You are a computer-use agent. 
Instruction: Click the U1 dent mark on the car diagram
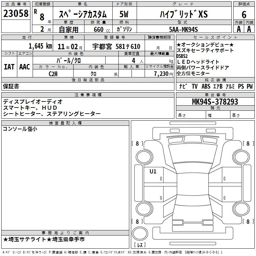coord(153,171)
